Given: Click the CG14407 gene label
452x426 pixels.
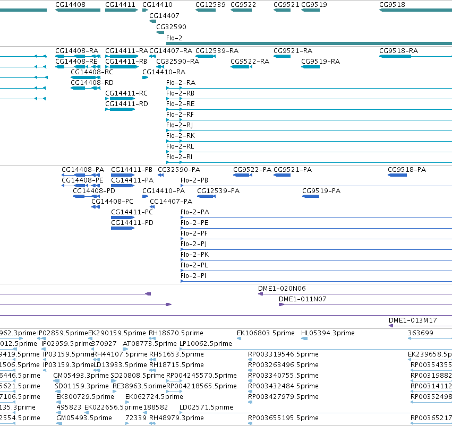Looking at the screenshot, I should pyautogui.click(x=164, y=15).
